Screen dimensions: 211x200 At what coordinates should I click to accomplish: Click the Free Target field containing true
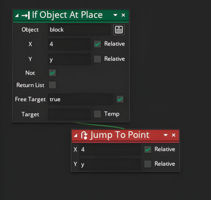tap(80, 99)
